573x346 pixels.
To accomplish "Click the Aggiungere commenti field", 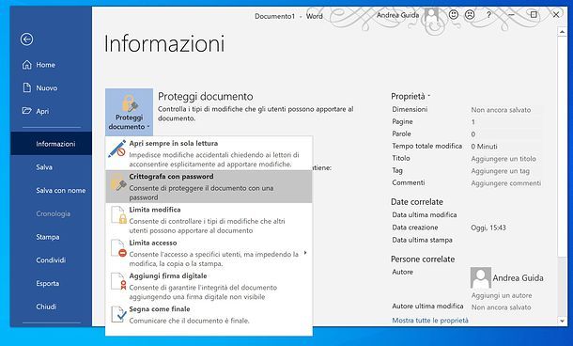I will (505, 183).
